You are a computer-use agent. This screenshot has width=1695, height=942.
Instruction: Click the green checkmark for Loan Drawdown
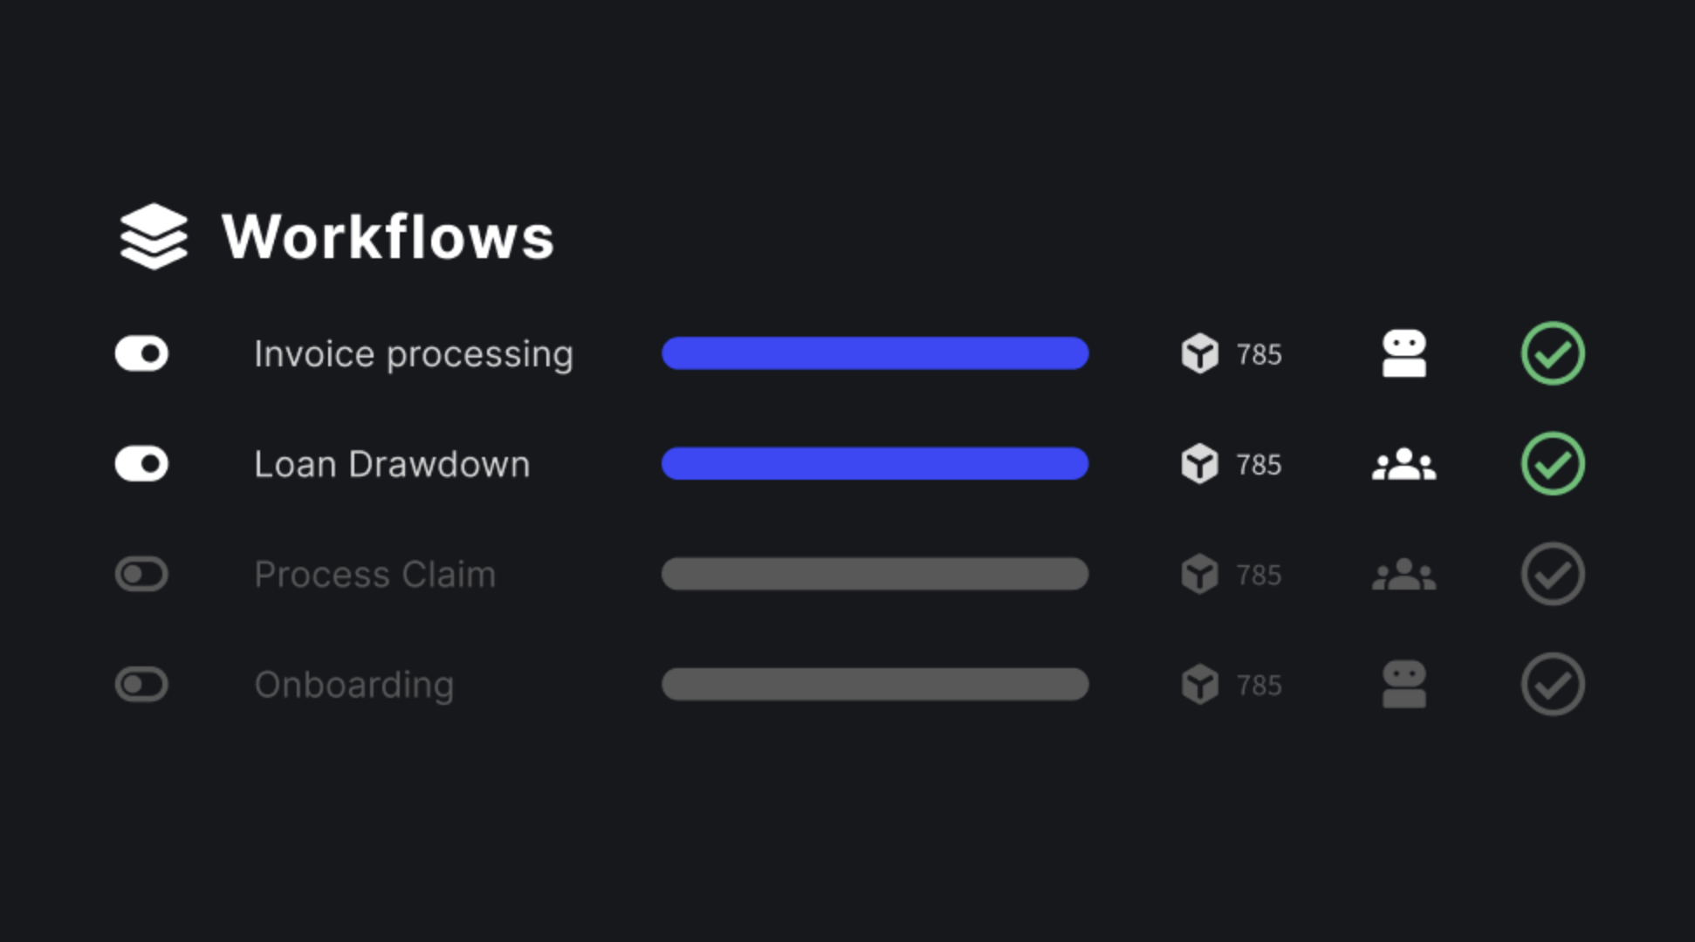pyautogui.click(x=1553, y=464)
